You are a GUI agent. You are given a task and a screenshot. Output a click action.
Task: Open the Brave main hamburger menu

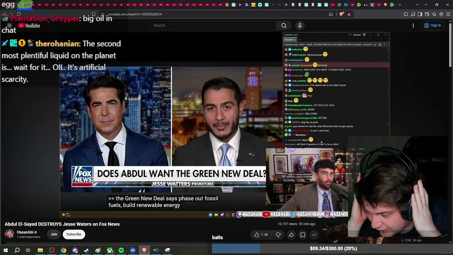(448, 14)
